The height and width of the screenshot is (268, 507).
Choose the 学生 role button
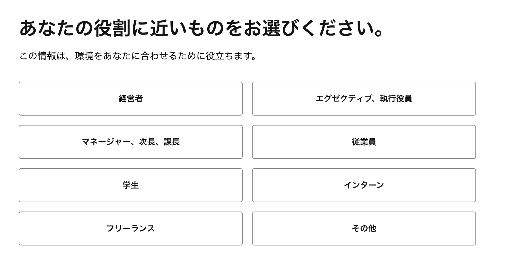point(131,185)
